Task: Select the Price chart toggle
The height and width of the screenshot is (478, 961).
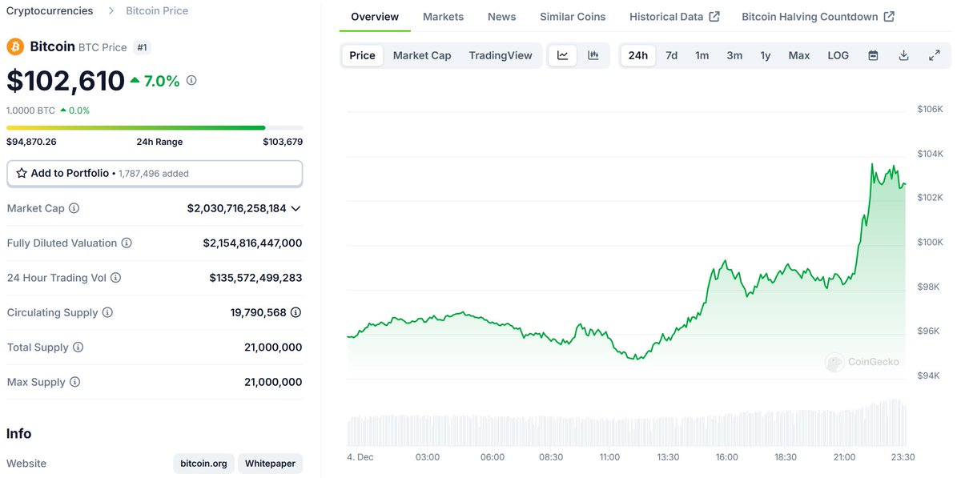Action: (x=362, y=55)
